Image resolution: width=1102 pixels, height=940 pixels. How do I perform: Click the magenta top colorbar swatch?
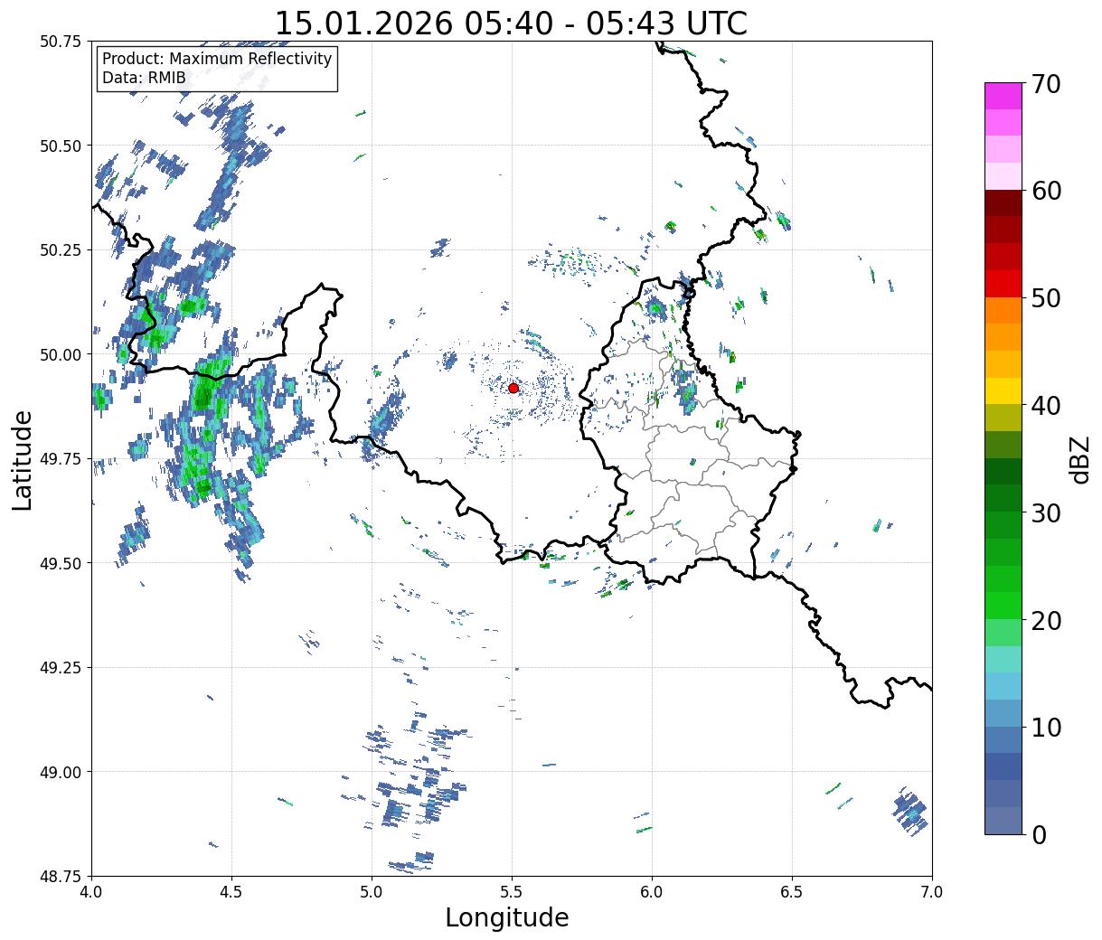coord(1003,96)
